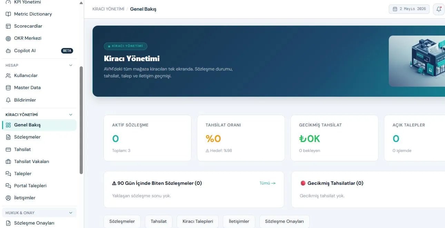Click KİRACI YÖNETİMİ breadcrumb link
The width and height of the screenshot is (445, 228).
point(108,9)
